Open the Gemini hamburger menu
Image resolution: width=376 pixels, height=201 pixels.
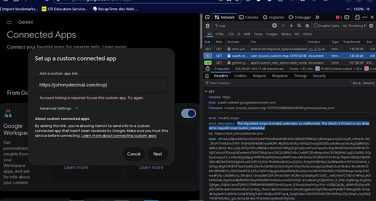9,22
